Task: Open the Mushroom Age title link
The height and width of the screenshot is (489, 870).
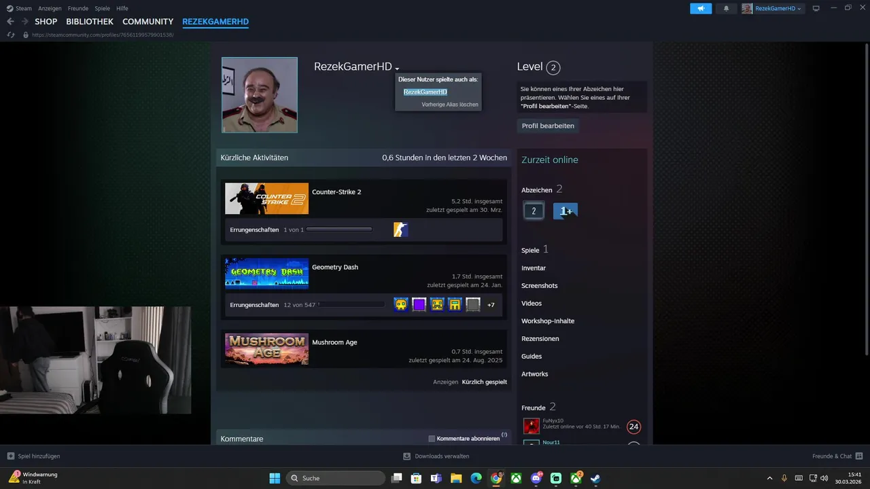Action: (334, 342)
